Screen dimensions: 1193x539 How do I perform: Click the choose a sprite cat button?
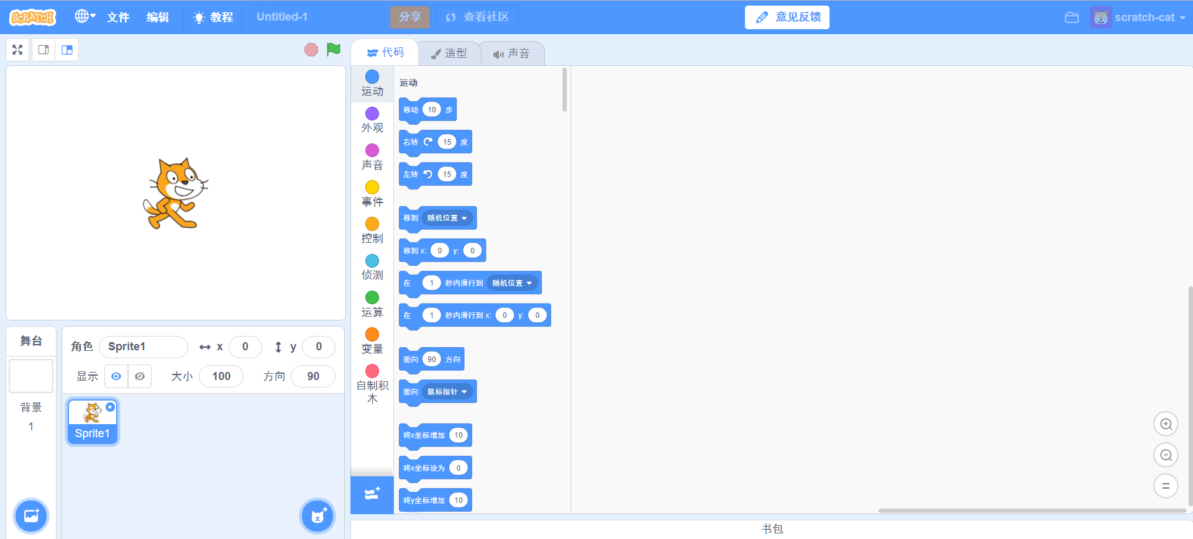coord(318,516)
